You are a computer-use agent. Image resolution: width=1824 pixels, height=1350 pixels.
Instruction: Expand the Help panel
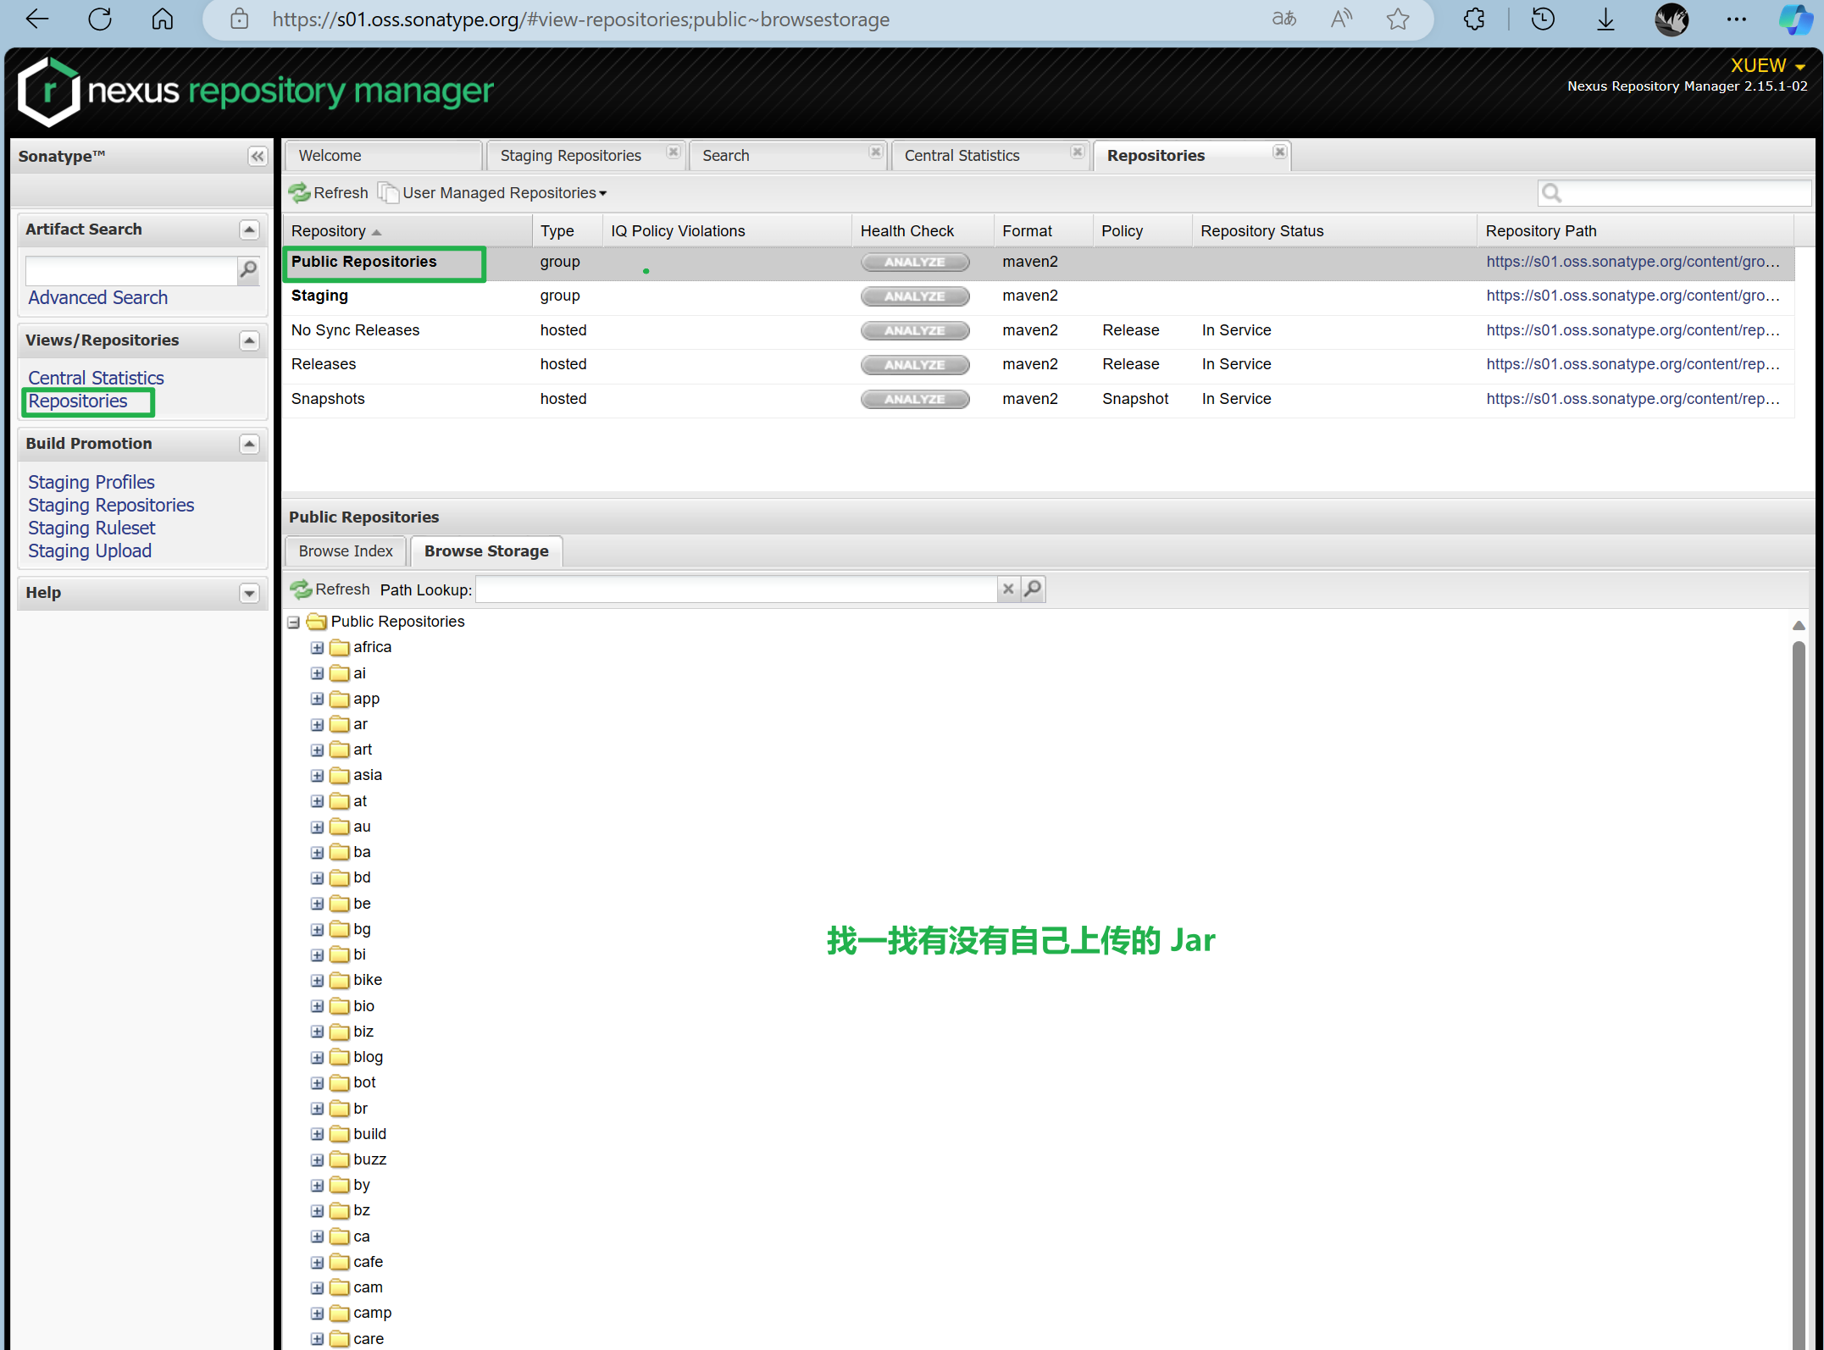pos(249,593)
